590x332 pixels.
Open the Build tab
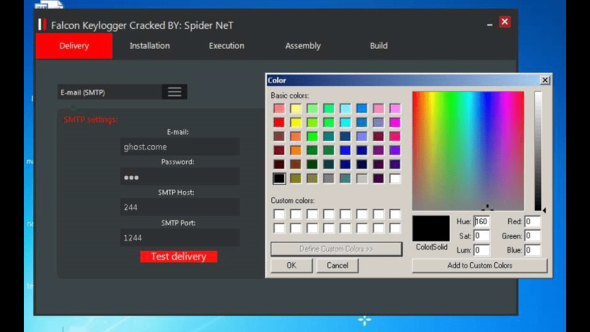pyautogui.click(x=379, y=46)
